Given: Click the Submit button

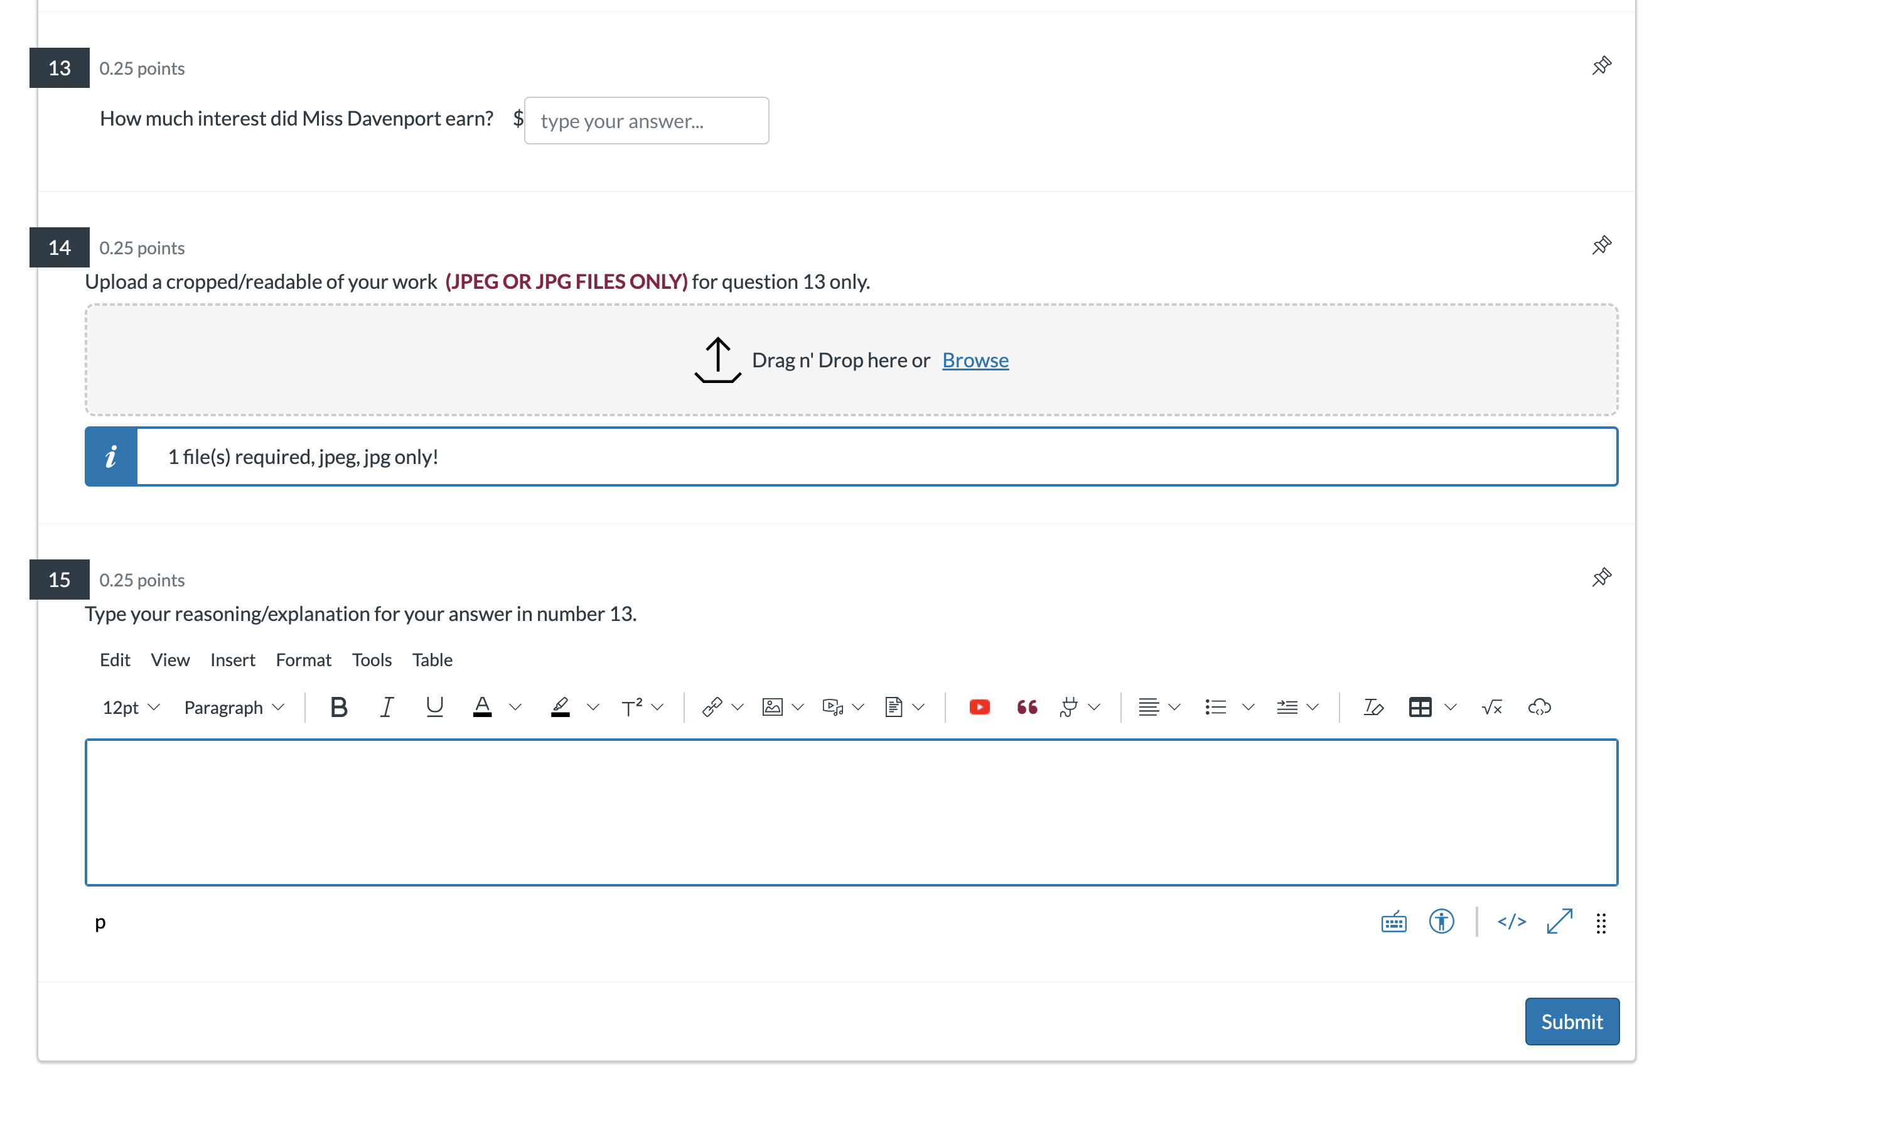Looking at the screenshot, I should [x=1571, y=1022].
